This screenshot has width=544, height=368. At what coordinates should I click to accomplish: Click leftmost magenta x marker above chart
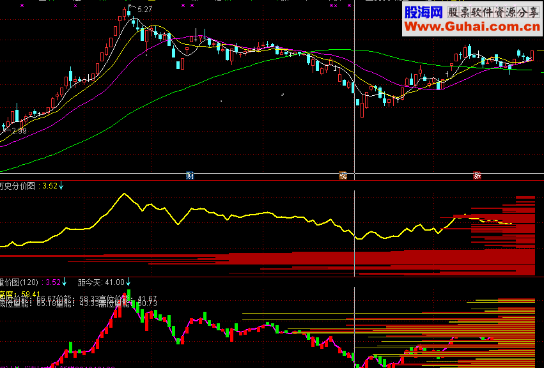[x=22, y=6]
